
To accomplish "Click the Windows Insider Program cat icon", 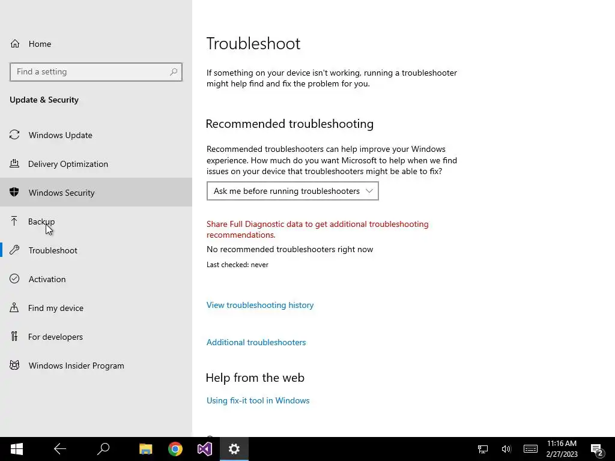I will point(14,365).
